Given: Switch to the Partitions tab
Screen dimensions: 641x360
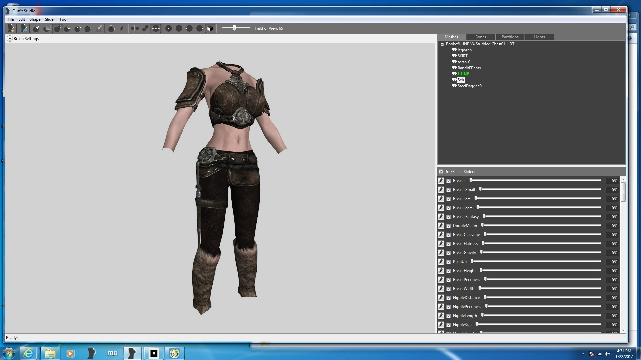Looking at the screenshot, I should tap(510, 37).
